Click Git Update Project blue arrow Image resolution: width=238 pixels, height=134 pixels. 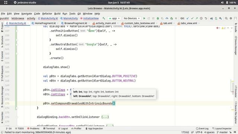click(188, 18)
